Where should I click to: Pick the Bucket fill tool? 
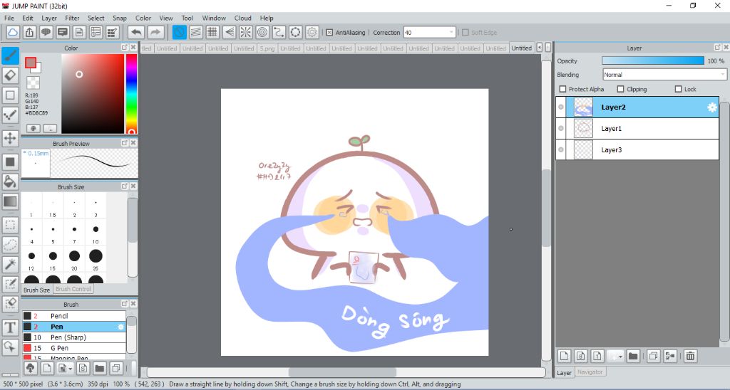[x=10, y=181]
